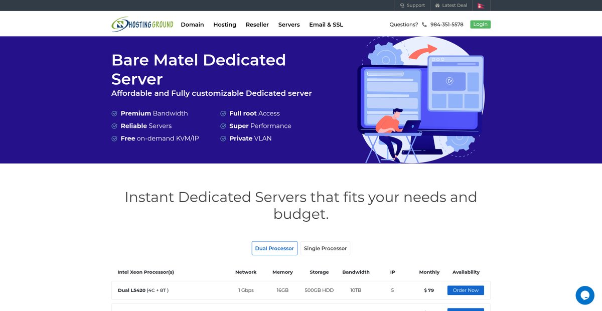Order the Dual L5420 server
This screenshot has height=311, width=602.
[x=466, y=290]
